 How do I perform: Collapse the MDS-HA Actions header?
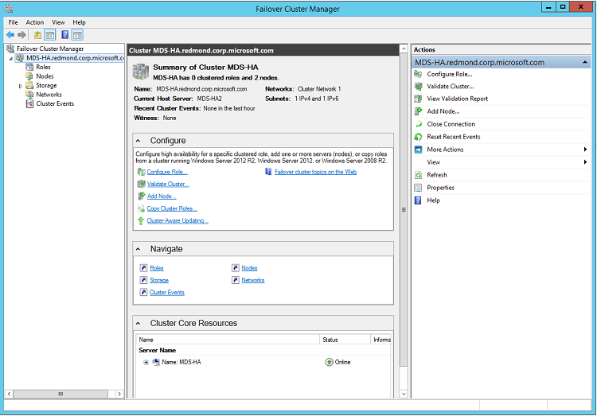[x=585, y=62]
